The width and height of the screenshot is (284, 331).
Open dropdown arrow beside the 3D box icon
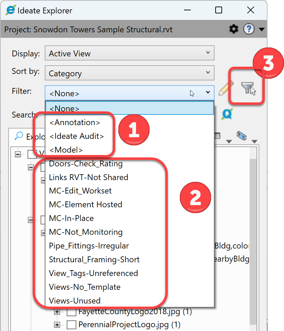click(254, 141)
